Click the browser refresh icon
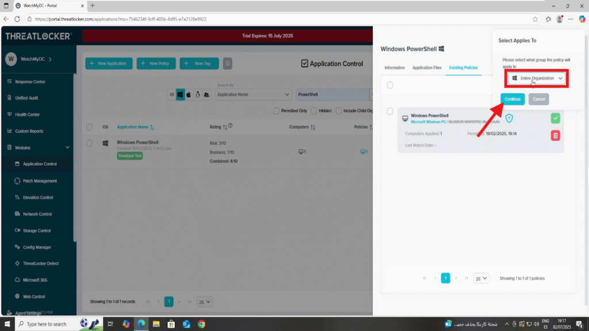Screen dimensions: 589x331 tap(17, 19)
